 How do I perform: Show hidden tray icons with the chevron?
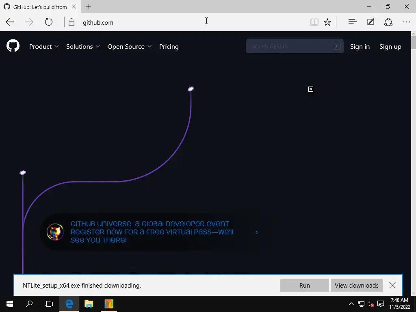(x=351, y=304)
